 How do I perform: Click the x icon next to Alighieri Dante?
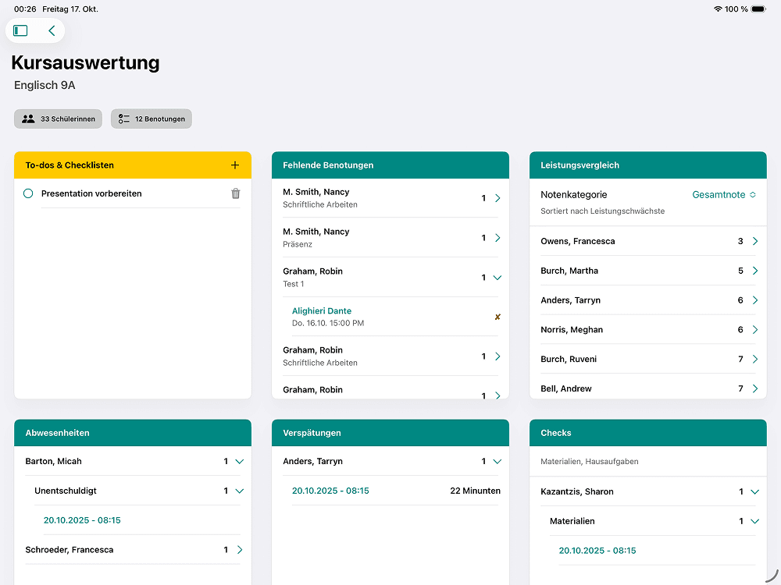click(x=497, y=317)
